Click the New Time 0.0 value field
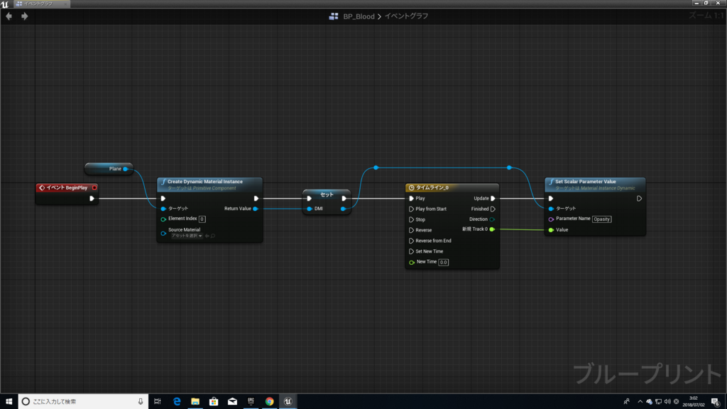This screenshot has height=409, width=727. click(x=443, y=263)
